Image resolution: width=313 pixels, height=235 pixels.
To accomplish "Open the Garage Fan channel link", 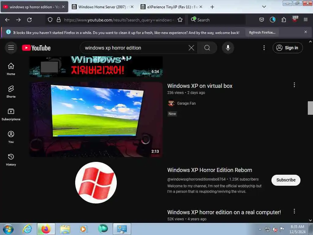I will pos(186,103).
